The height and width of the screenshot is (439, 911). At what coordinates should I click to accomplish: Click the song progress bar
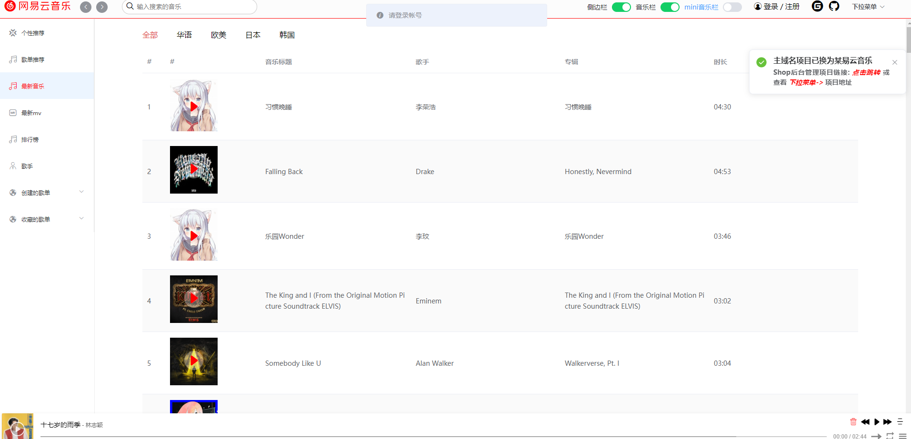433,436
